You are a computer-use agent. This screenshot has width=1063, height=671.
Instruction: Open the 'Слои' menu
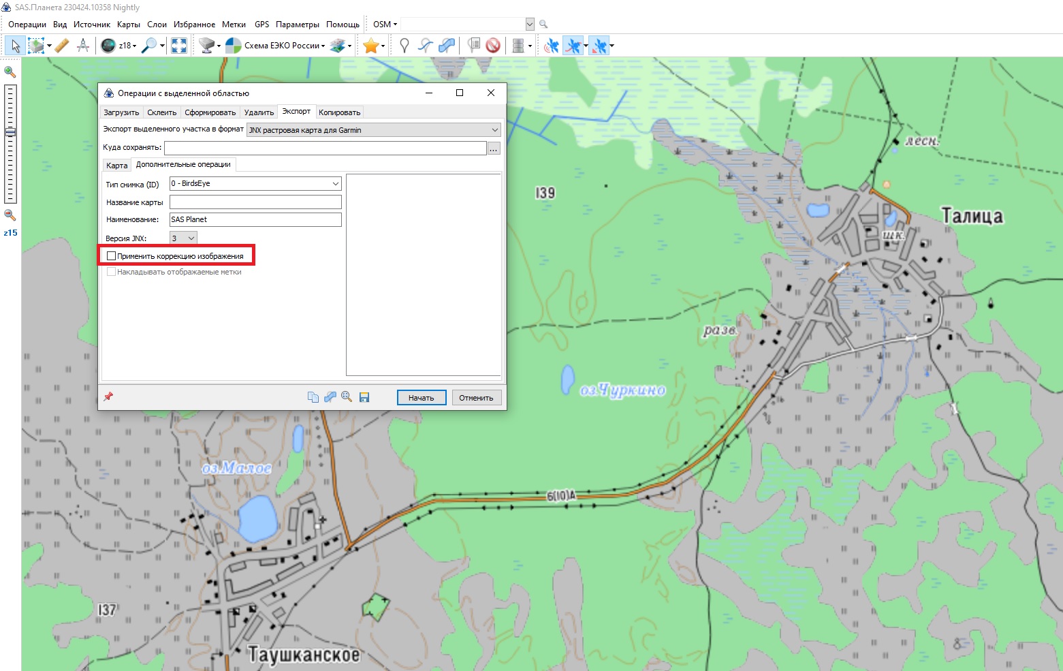pyautogui.click(x=157, y=25)
